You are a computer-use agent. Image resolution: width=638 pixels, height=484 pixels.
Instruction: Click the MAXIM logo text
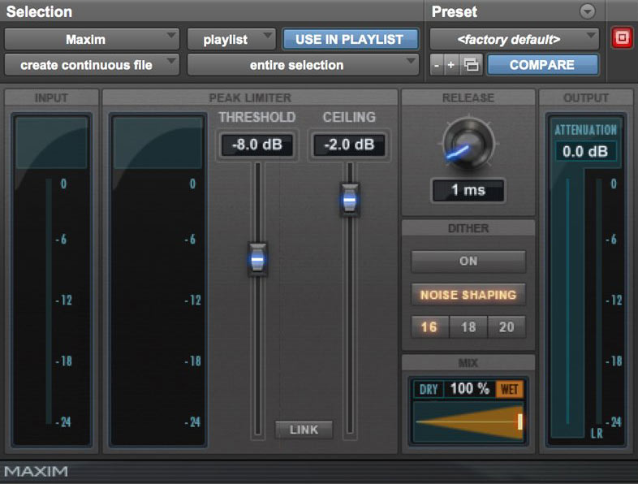[x=37, y=471]
